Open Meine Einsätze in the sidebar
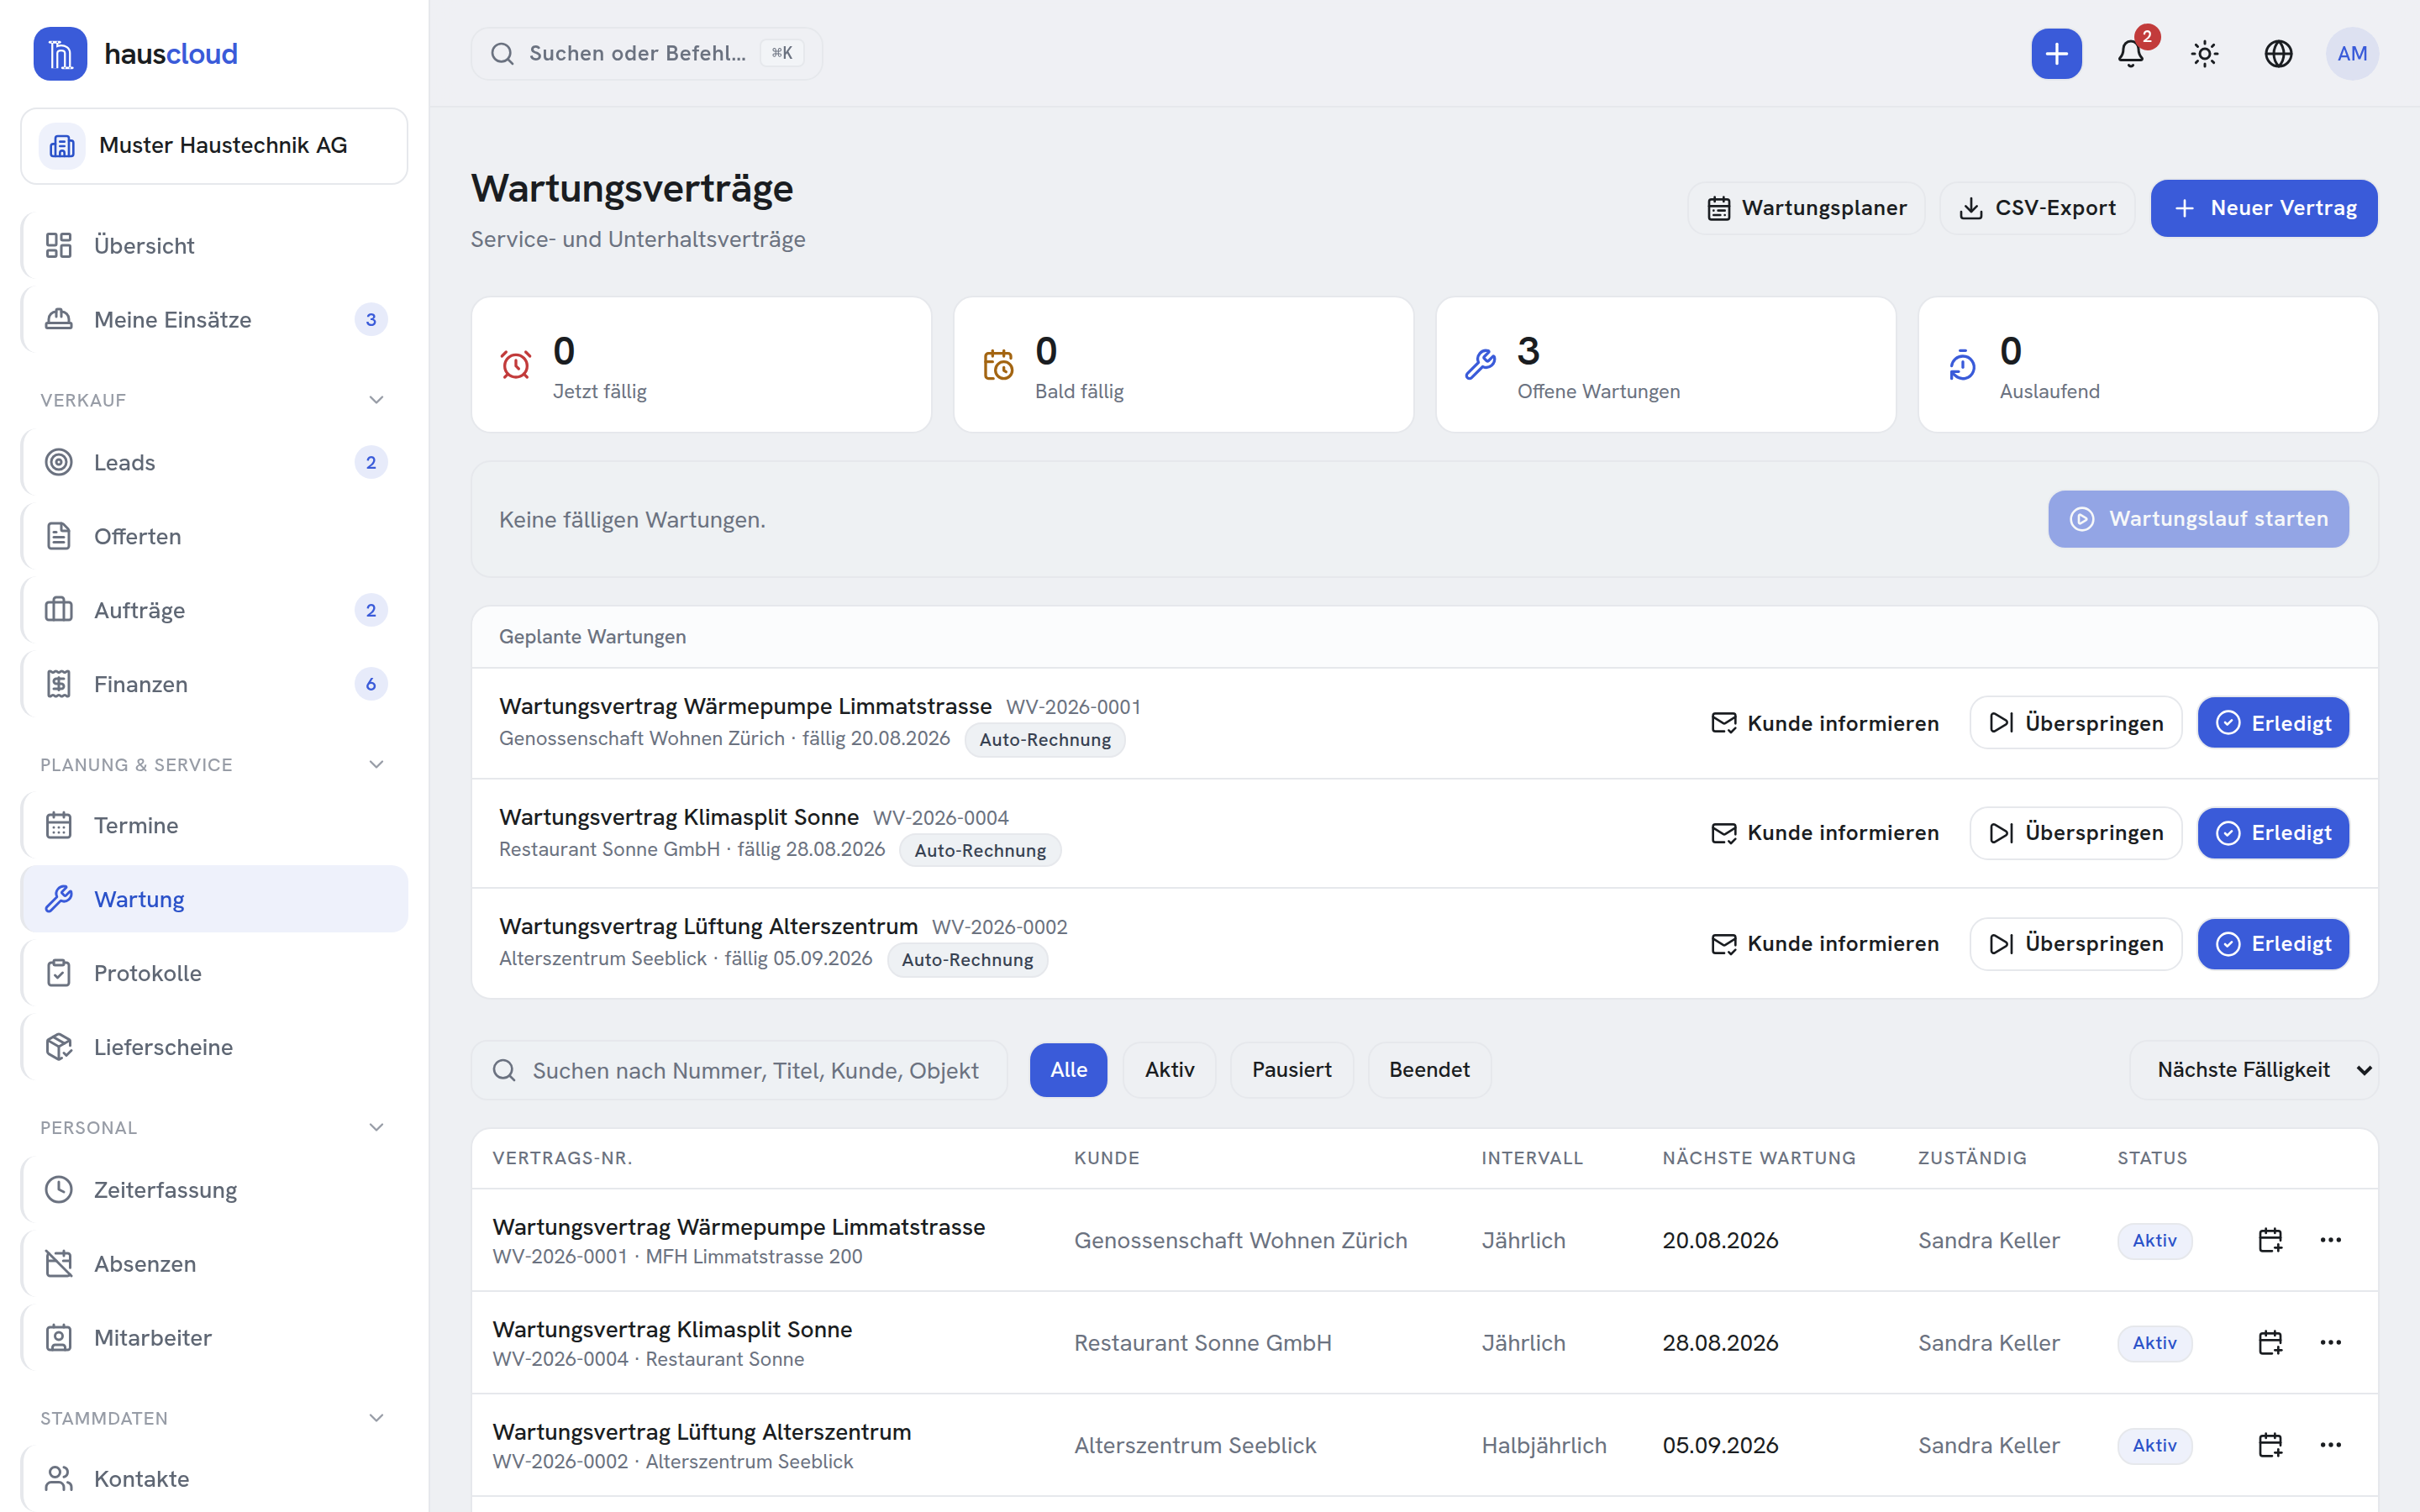Image resolution: width=2420 pixels, height=1512 pixels. (x=214, y=319)
